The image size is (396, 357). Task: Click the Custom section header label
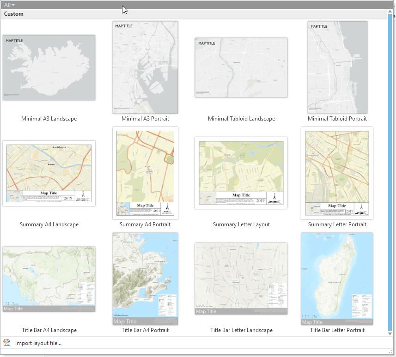14,14
